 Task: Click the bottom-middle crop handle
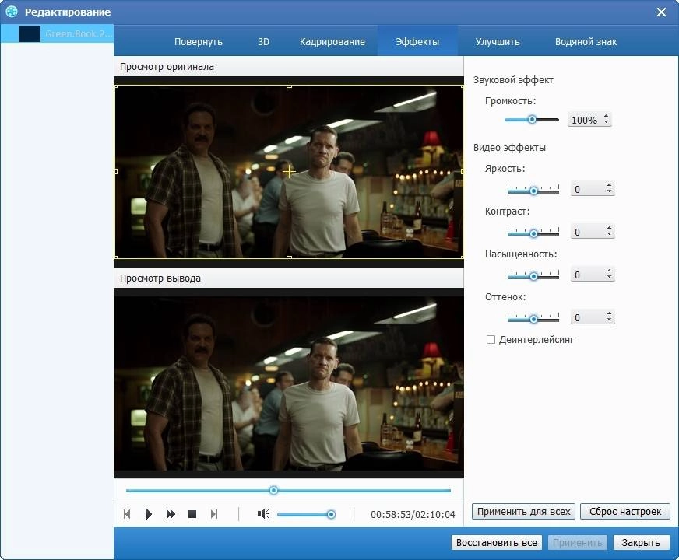pos(289,257)
